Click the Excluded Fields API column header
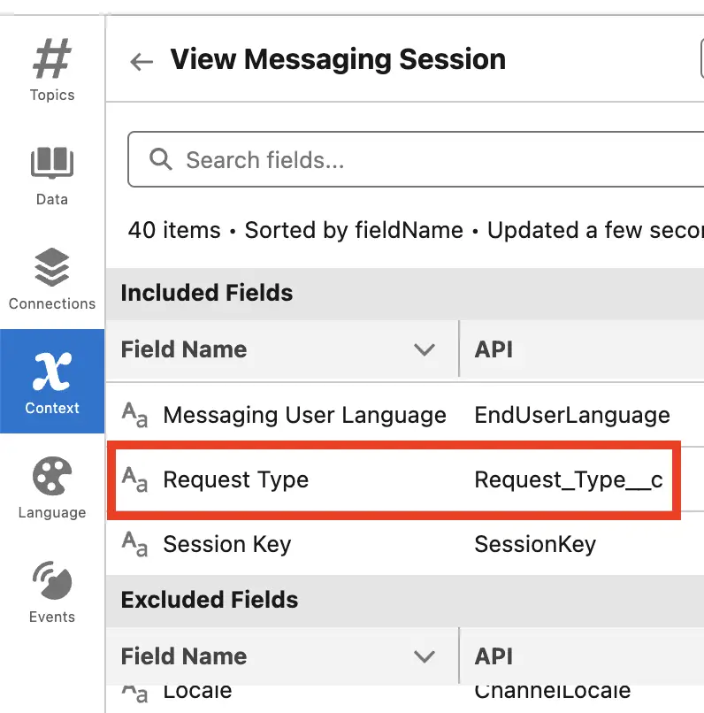 582,656
